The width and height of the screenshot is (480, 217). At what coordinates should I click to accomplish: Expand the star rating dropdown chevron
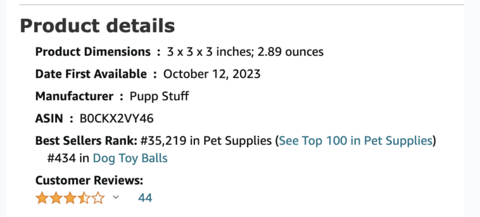point(116,197)
